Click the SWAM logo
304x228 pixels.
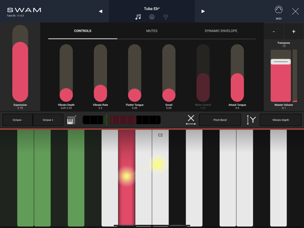click(24, 10)
